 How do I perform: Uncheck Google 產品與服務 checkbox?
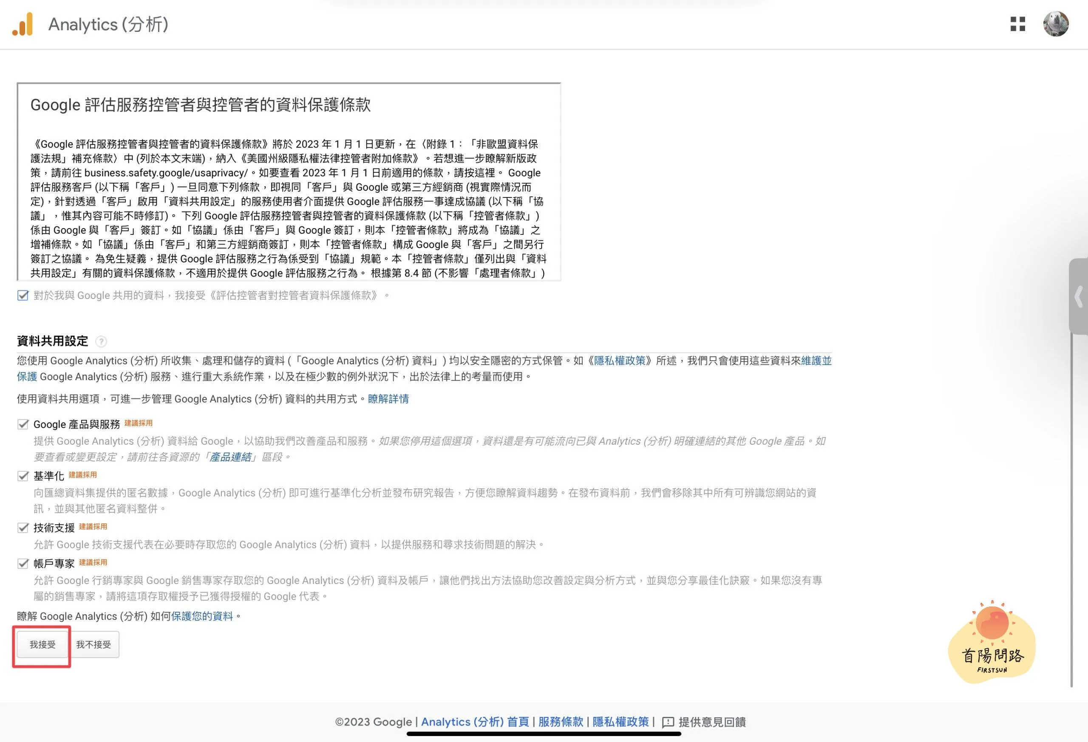[x=23, y=424]
